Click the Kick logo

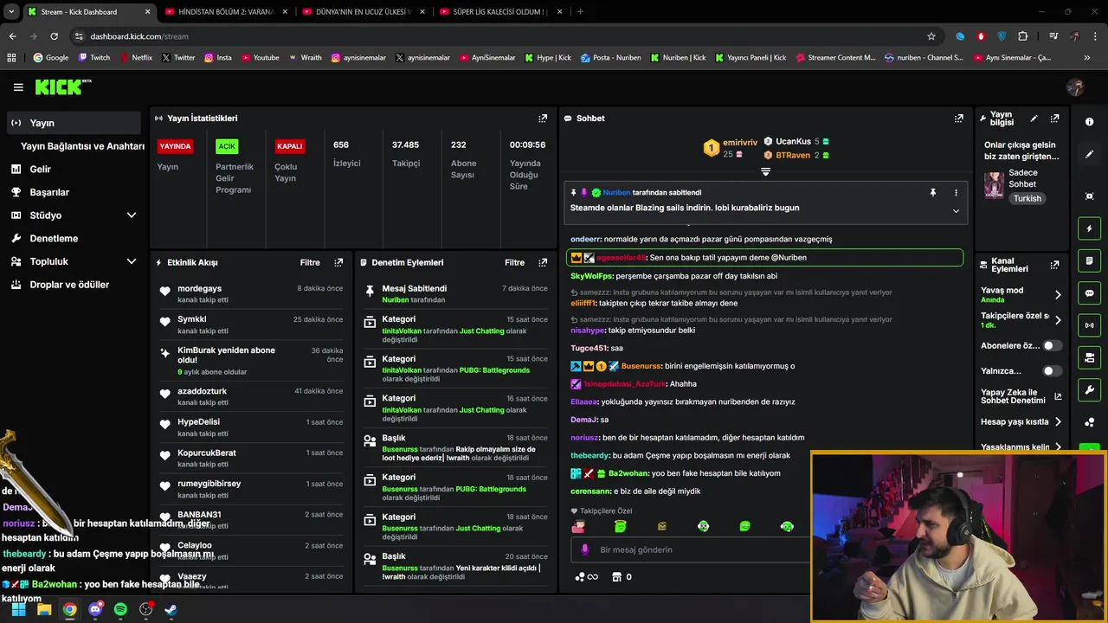click(63, 87)
